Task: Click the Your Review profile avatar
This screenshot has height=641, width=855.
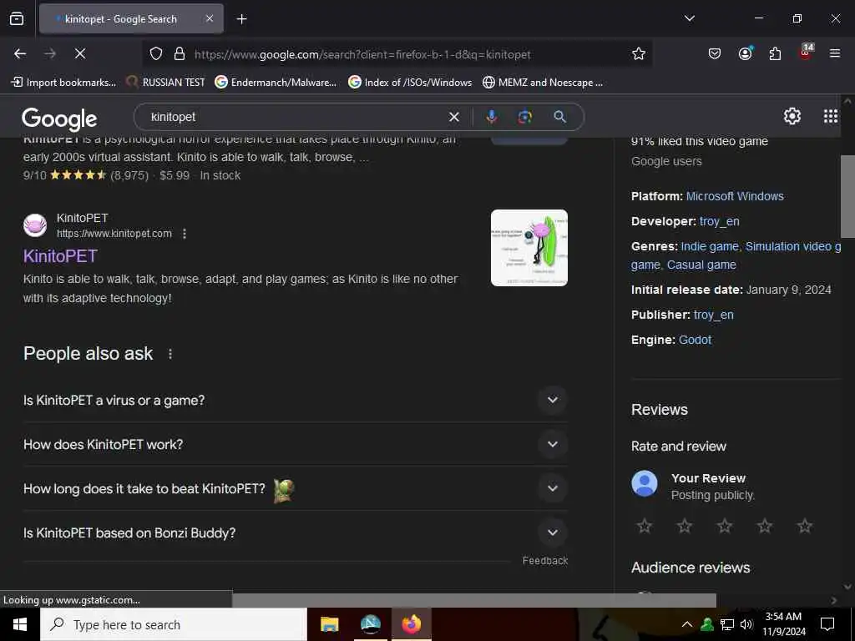Action: [x=645, y=483]
